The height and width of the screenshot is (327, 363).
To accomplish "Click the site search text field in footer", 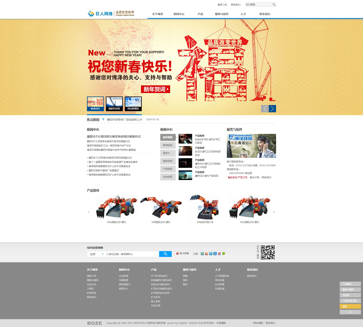I will (x=132, y=254).
